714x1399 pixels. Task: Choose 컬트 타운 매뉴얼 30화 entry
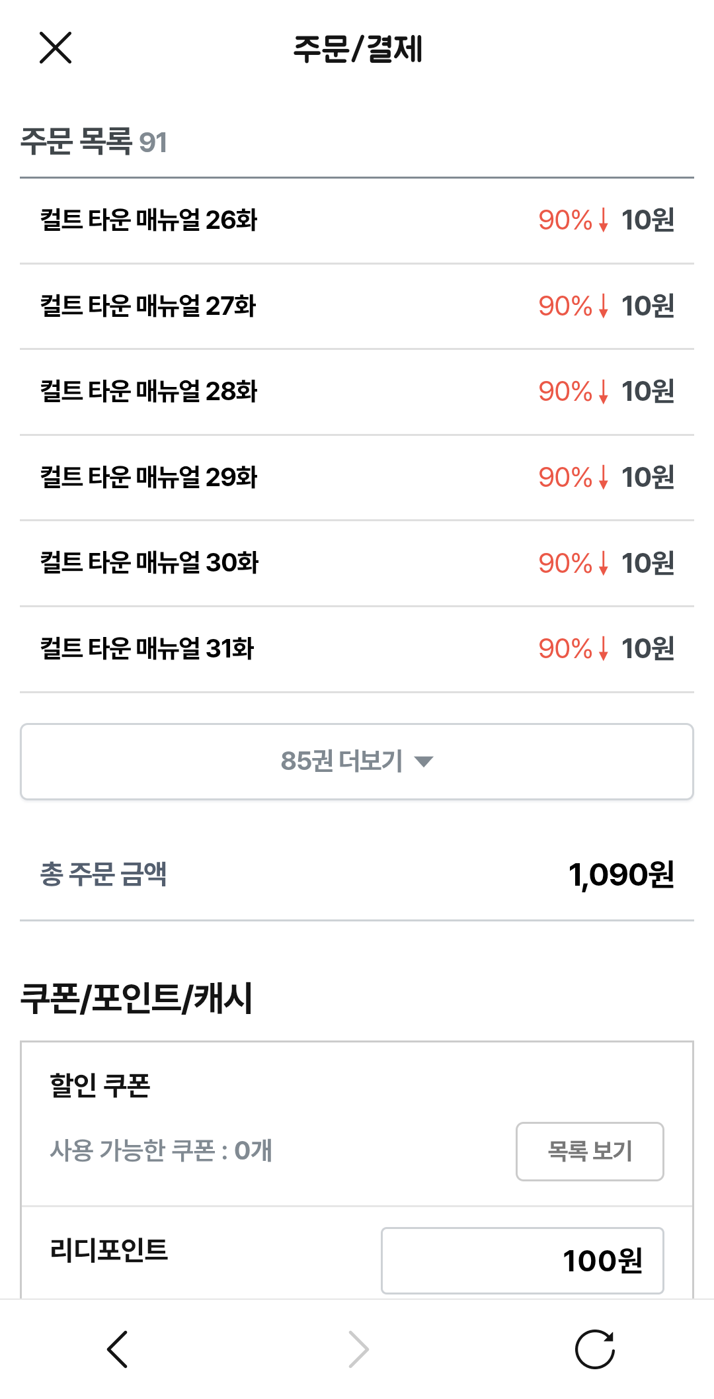pos(149,563)
